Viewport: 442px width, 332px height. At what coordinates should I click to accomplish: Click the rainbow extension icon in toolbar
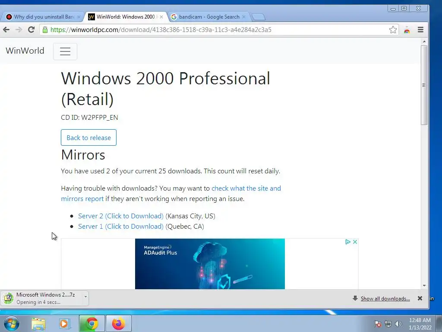click(407, 30)
